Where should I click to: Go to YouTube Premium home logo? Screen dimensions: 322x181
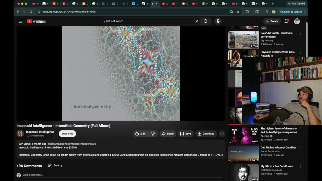coord(36,21)
